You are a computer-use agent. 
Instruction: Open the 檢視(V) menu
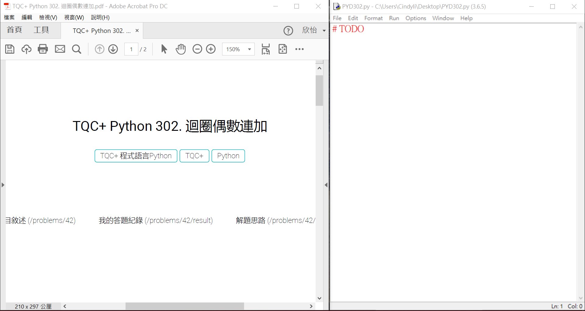click(x=48, y=17)
